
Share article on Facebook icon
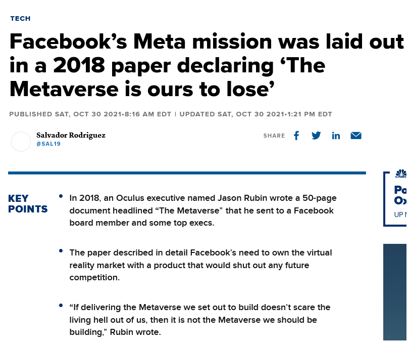296,136
